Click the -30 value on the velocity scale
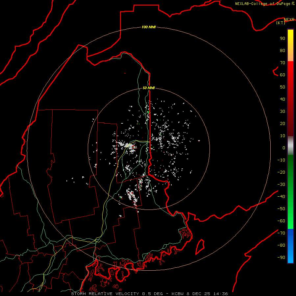The height and width of the screenshot is (296, 296). pyautogui.click(x=281, y=185)
